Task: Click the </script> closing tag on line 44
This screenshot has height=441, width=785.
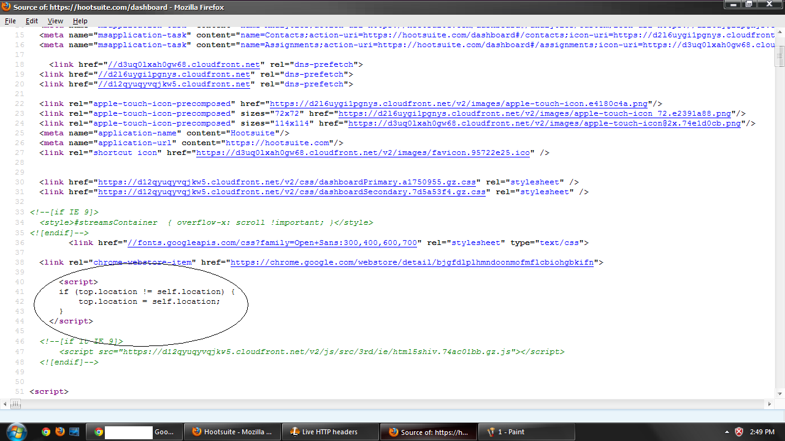Action: point(71,321)
